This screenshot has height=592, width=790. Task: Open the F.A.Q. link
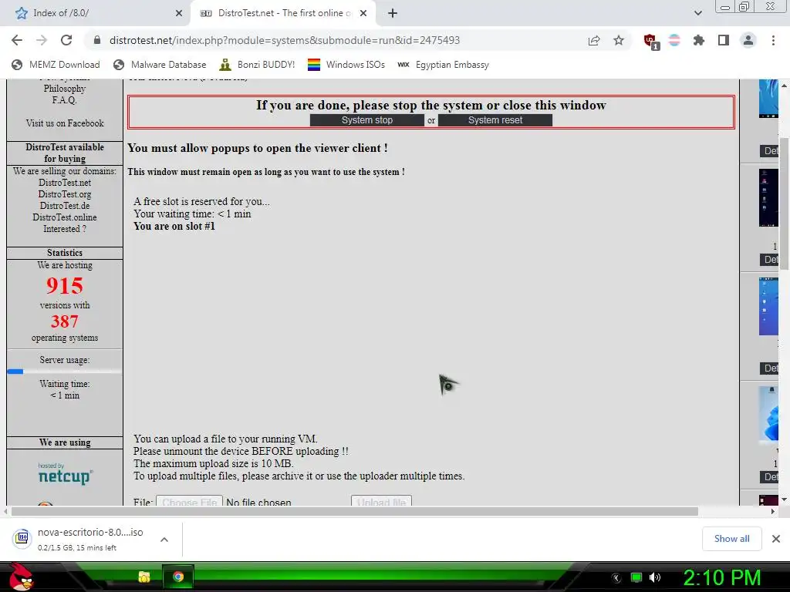pyautogui.click(x=65, y=100)
